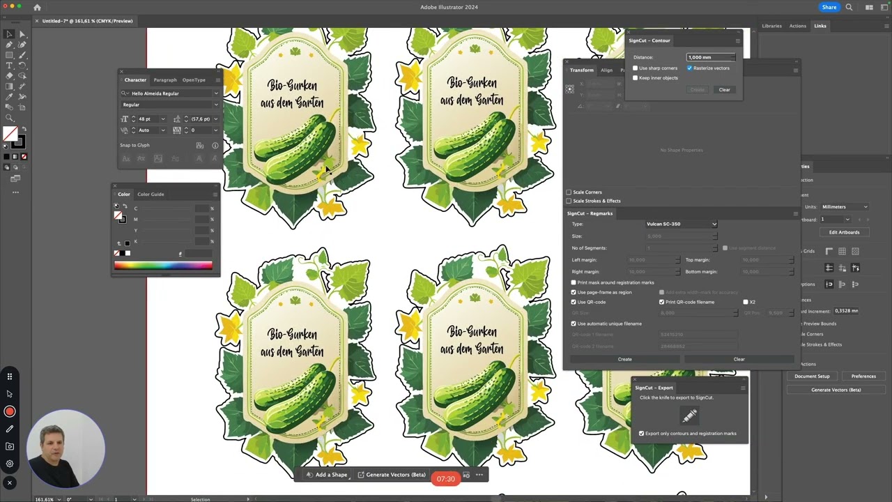Open Character panel options menu
The width and height of the screenshot is (892, 502).
pyautogui.click(x=217, y=80)
